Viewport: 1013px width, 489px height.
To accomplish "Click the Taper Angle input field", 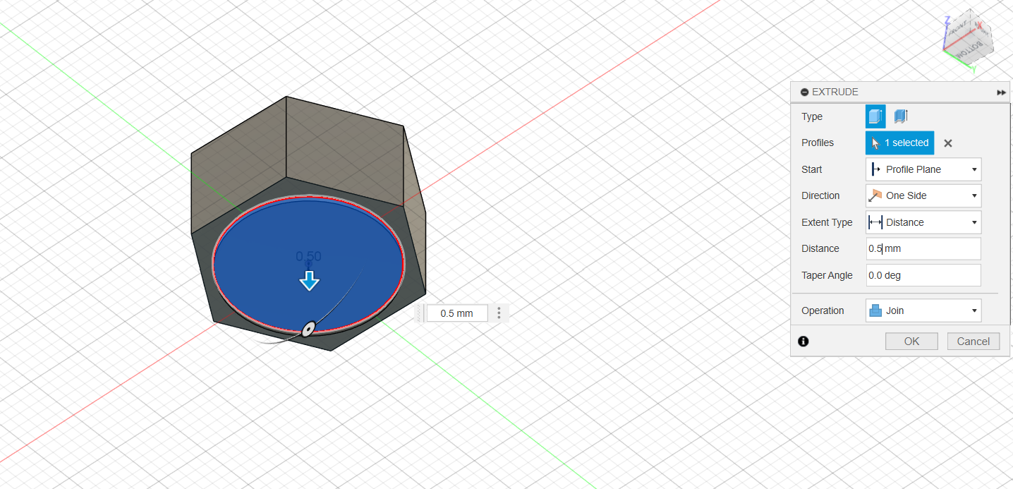I will click(923, 275).
